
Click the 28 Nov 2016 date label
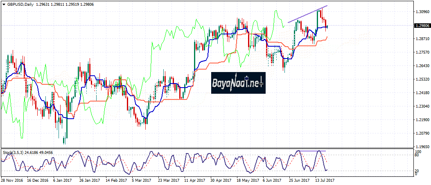12,180
